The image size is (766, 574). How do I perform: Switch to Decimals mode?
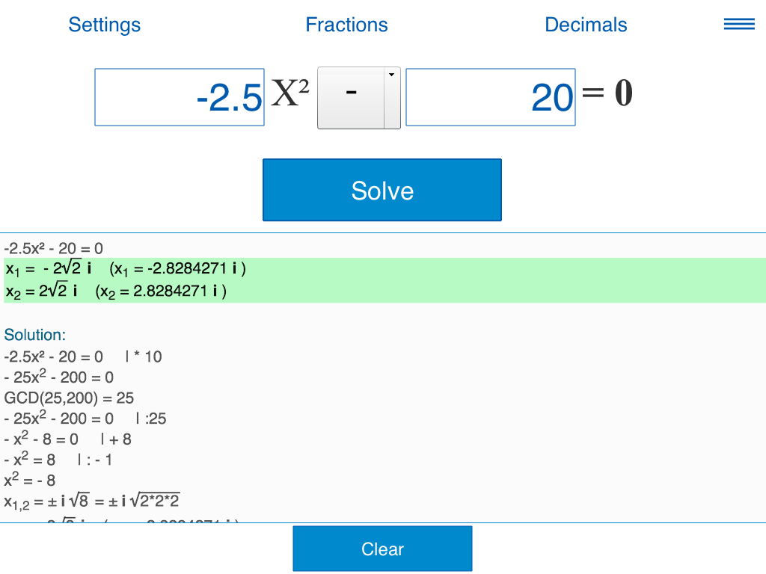click(586, 25)
